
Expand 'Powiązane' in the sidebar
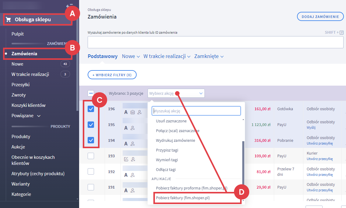[x=26, y=116]
